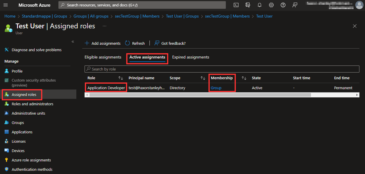Sort by Scope column arrows
Screen dimensions: 365x174
coord(203,78)
